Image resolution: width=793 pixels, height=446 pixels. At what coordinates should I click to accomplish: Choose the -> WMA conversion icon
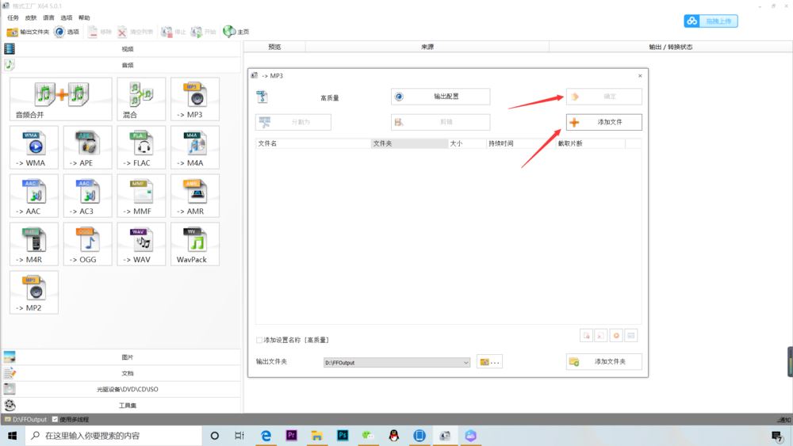tap(34, 147)
